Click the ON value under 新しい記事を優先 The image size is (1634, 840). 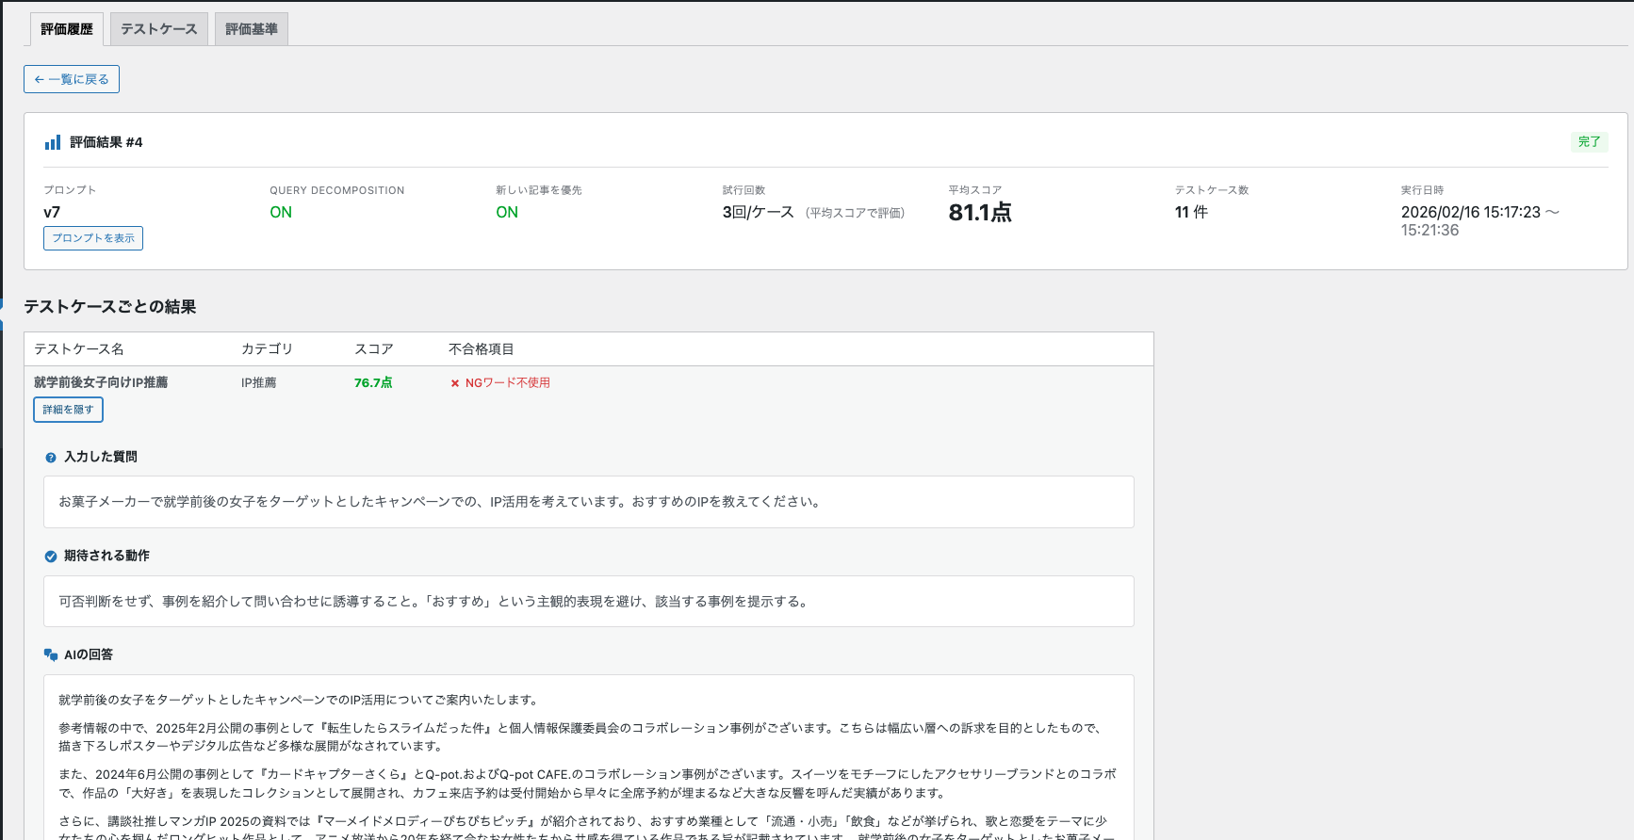coord(507,213)
